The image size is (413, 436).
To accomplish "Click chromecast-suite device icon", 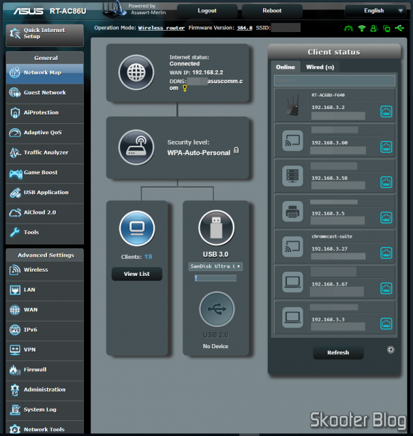I will (x=292, y=247).
